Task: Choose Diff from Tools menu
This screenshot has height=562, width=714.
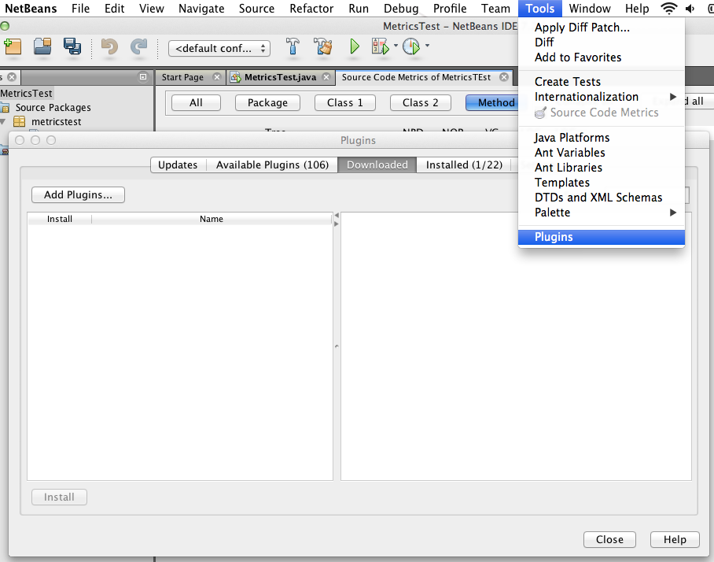Action: point(601,43)
